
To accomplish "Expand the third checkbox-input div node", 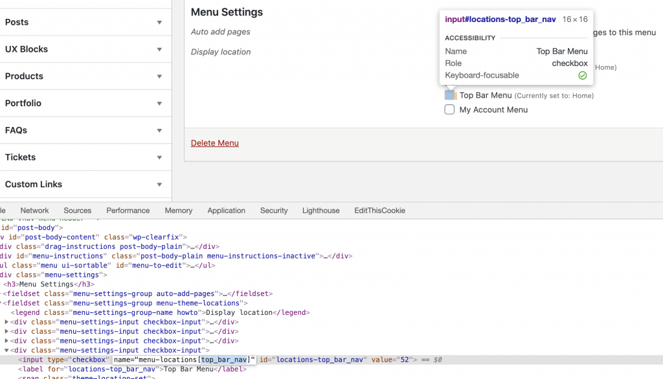I will click(x=6, y=341).
